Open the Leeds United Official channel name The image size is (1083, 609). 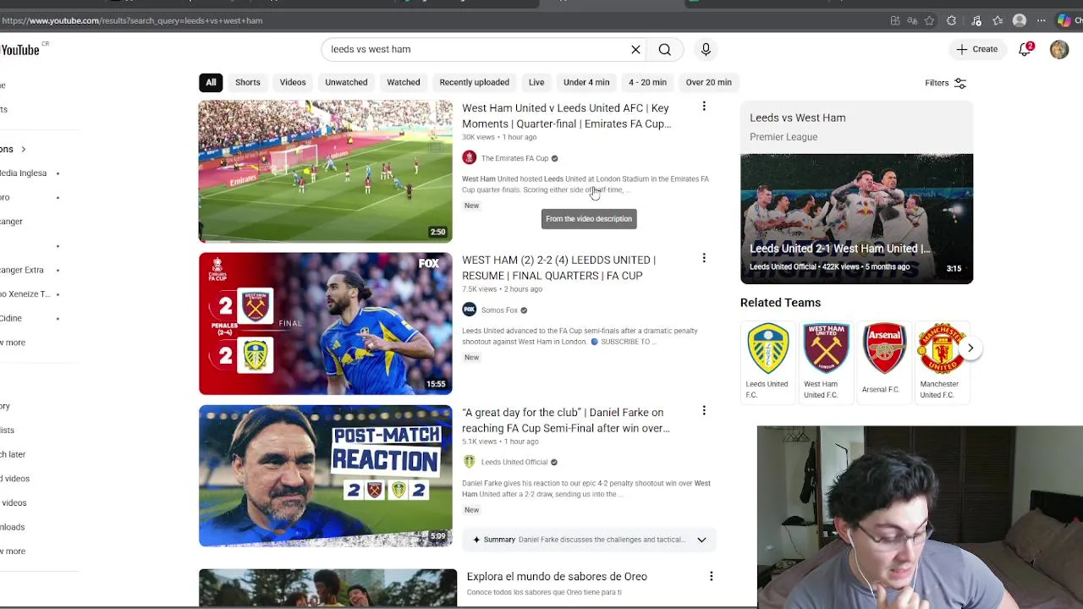pyautogui.click(x=514, y=462)
